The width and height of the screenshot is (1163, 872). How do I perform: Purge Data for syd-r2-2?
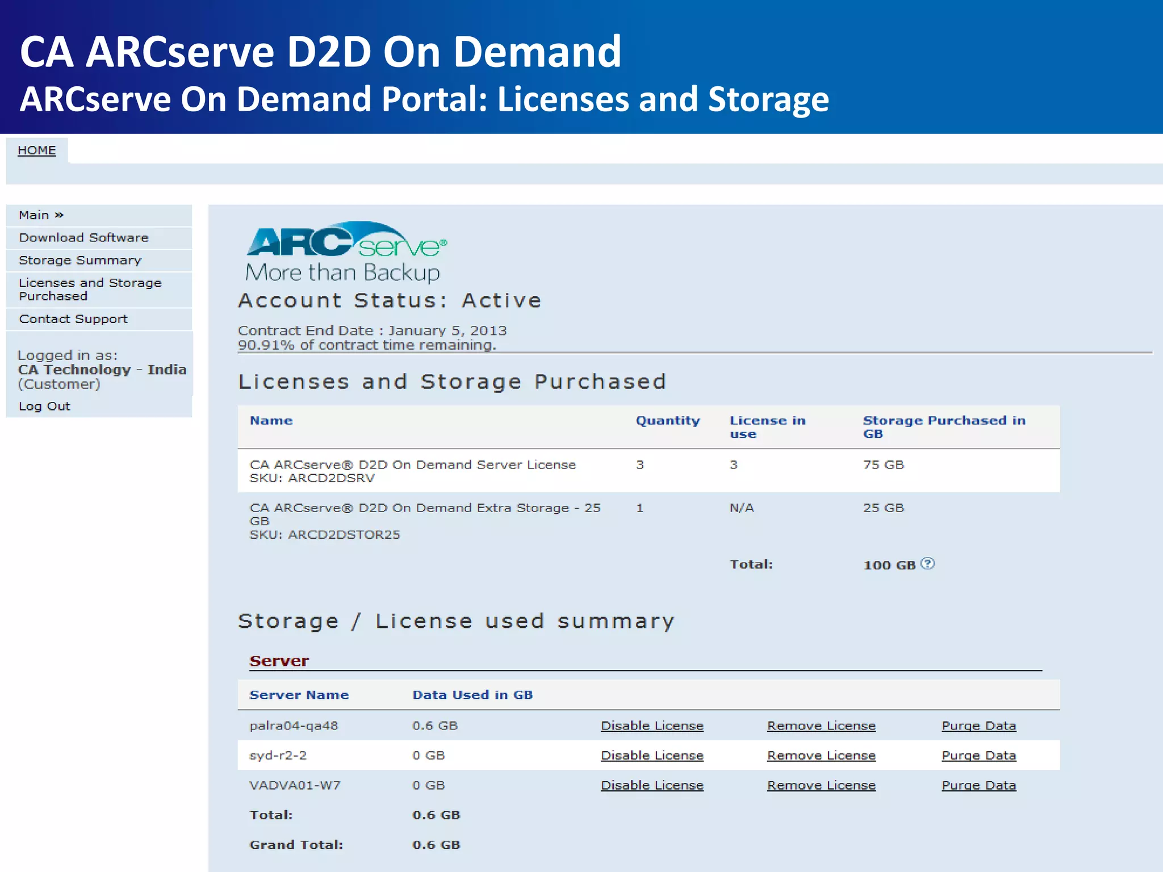978,756
